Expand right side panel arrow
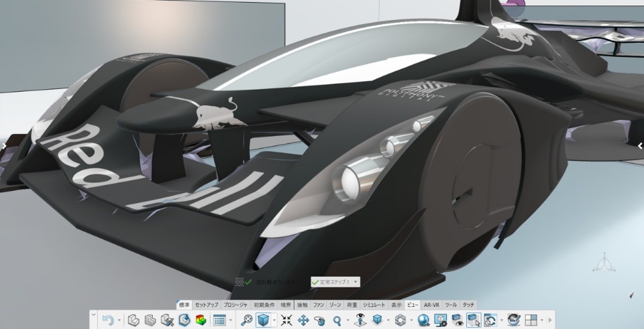The width and height of the screenshot is (644, 329). click(x=640, y=145)
